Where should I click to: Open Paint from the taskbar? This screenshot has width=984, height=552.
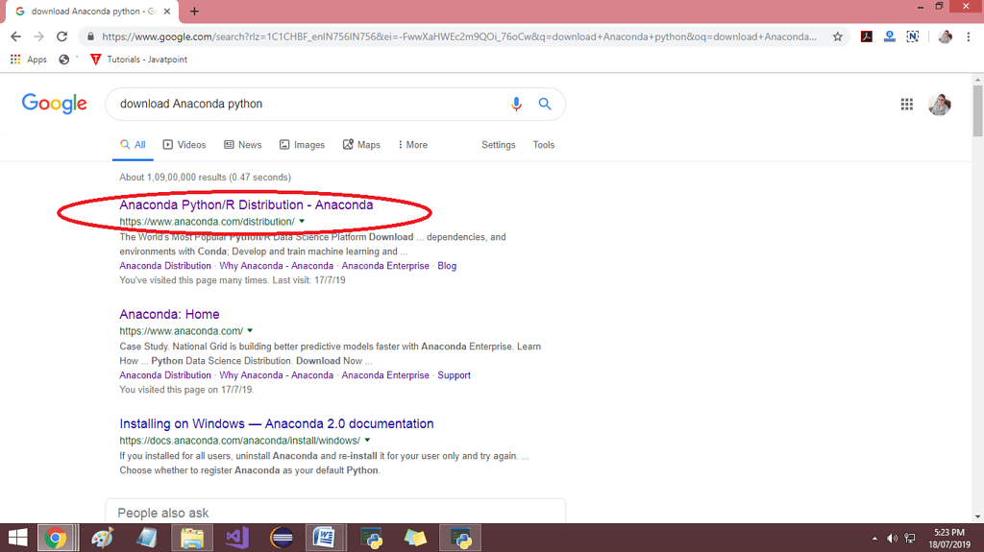102,538
